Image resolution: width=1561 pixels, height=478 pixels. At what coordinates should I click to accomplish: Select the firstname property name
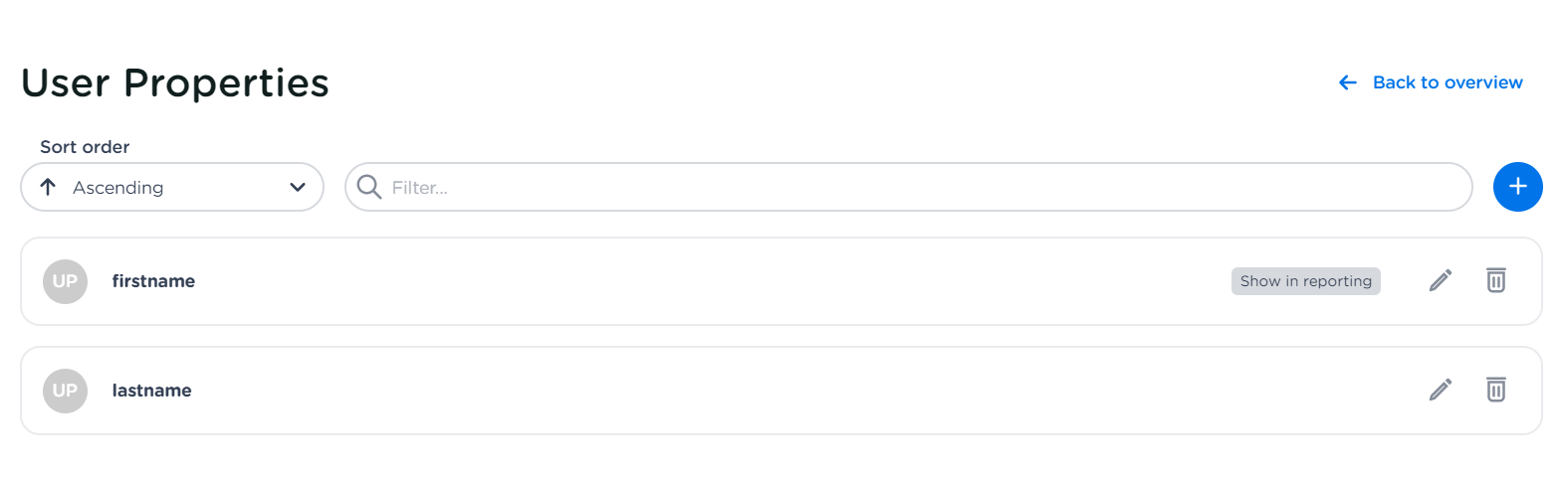153,281
